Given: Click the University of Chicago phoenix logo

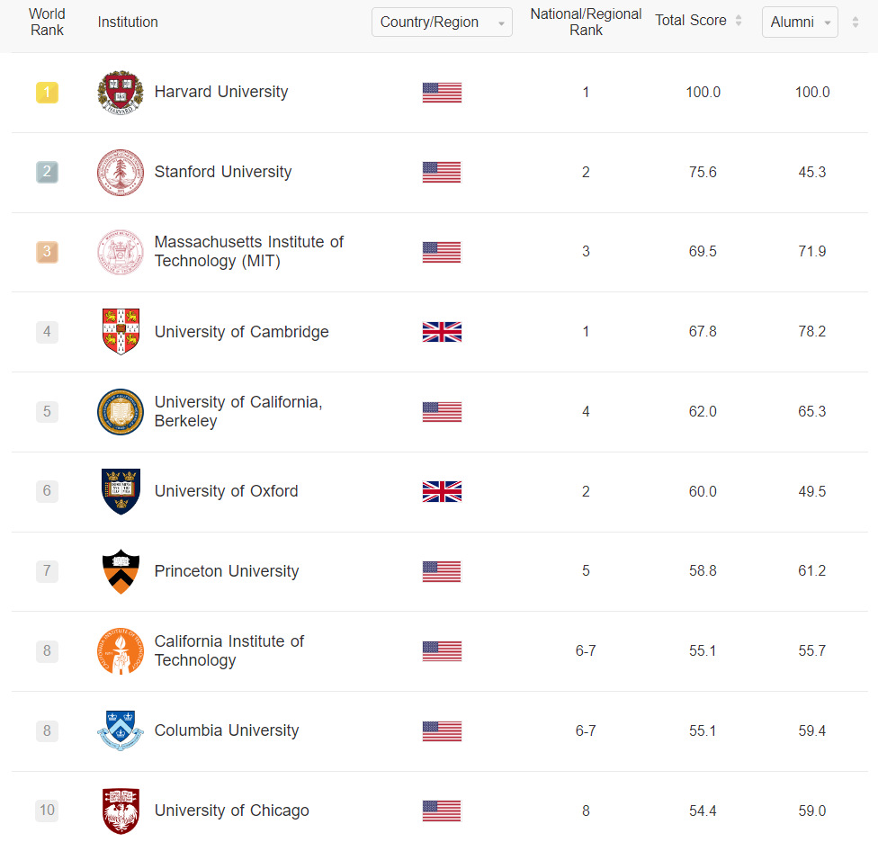Looking at the screenshot, I should [x=121, y=811].
